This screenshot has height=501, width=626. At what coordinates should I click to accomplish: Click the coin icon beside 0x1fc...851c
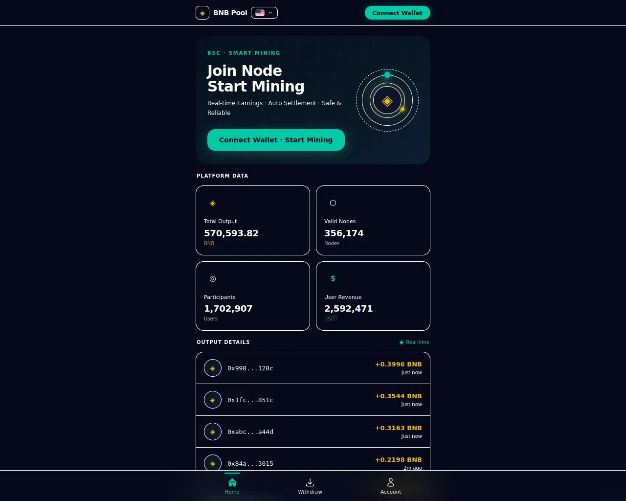213,400
